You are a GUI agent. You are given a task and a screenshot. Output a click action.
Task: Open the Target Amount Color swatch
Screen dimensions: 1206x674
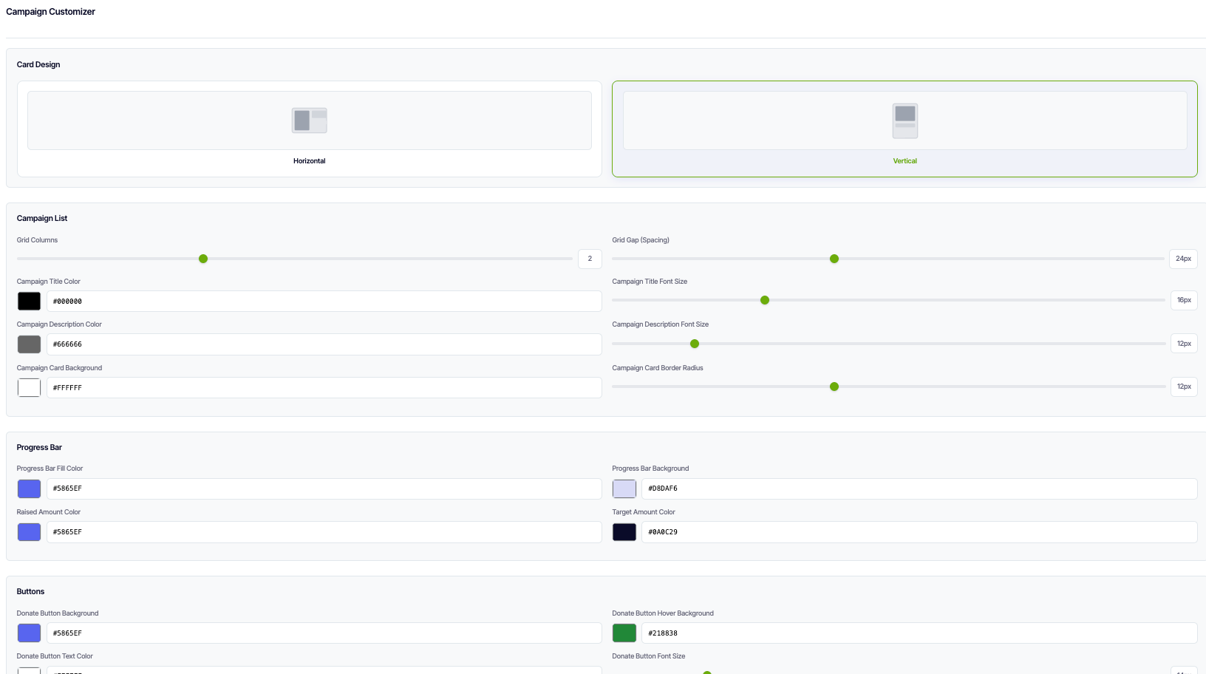pos(624,531)
